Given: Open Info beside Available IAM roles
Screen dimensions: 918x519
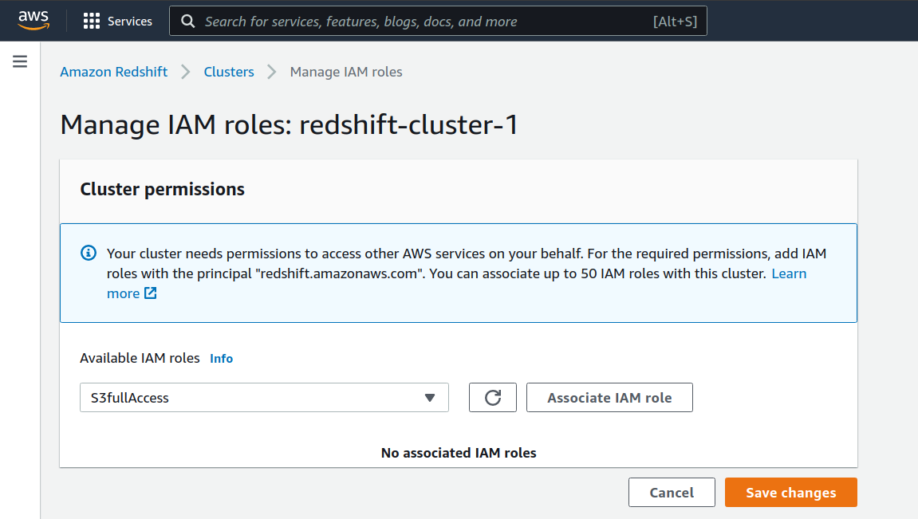Looking at the screenshot, I should (x=221, y=359).
